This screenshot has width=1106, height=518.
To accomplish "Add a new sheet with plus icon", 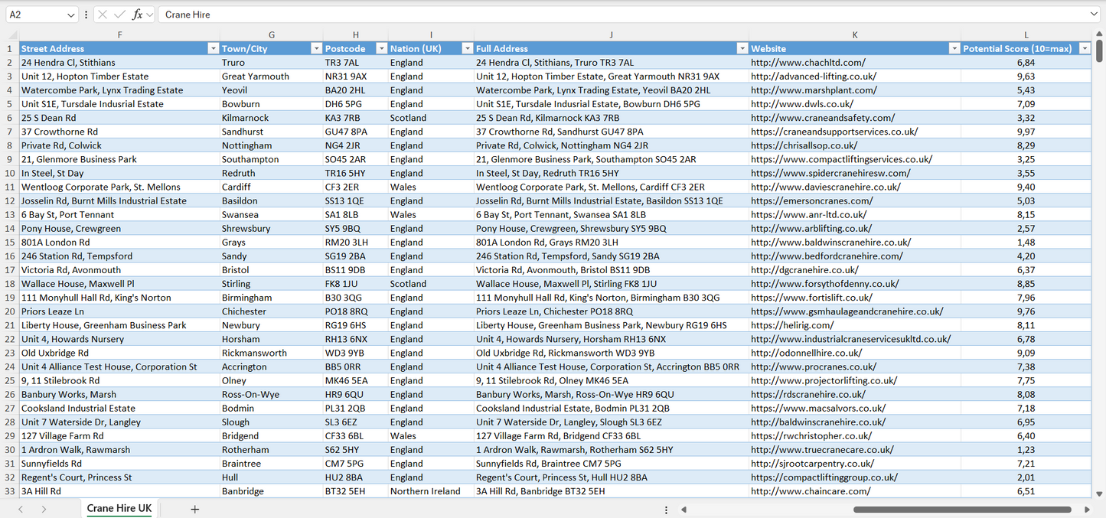I will (x=194, y=509).
